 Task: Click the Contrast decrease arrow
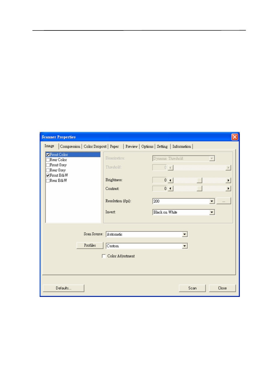(170, 189)
